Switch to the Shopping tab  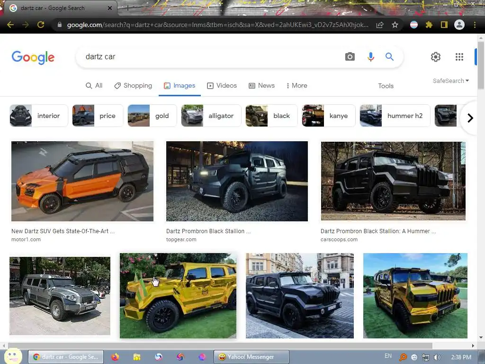click(133, 86)
